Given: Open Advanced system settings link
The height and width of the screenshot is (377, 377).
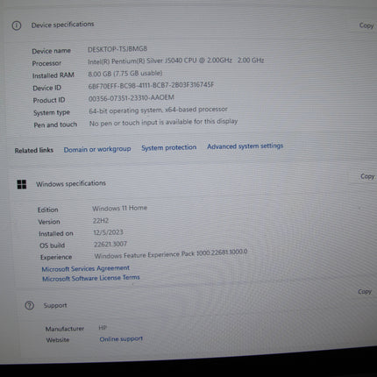Looking at the screenshot, I should (245, 146).
